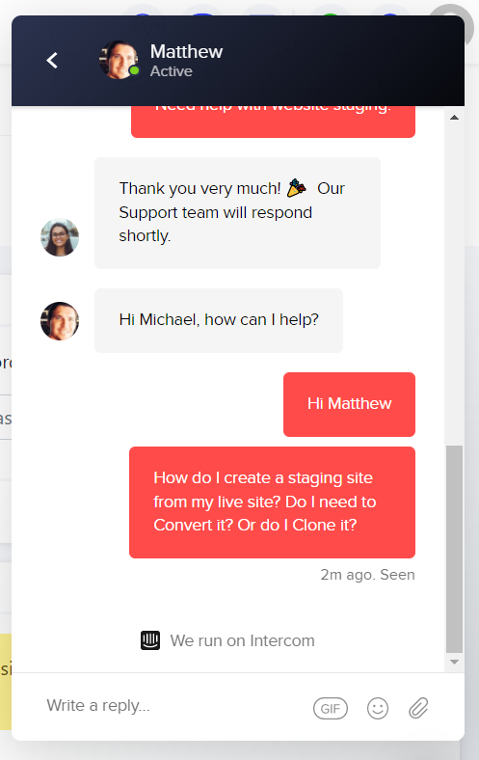Open the emoji smiley picker
This screenshot has width=479, height=760.
click(x=378, y=709)
